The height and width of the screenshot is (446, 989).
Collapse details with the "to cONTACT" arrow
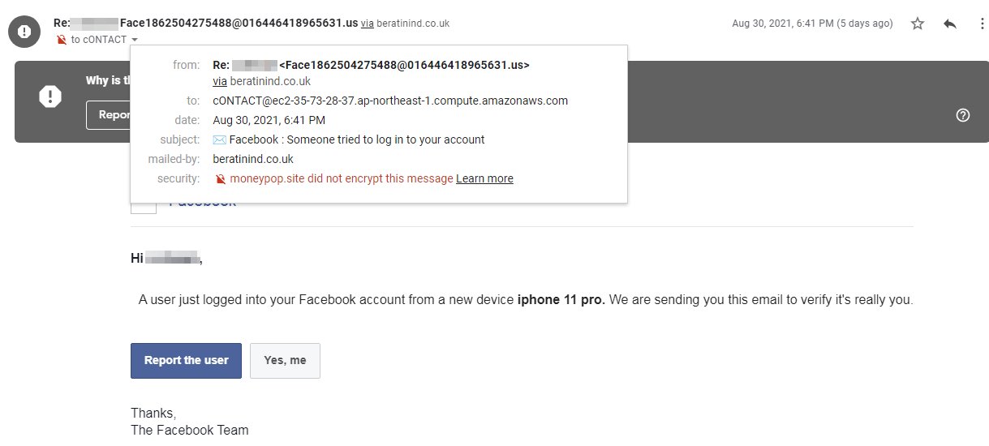(134, 40)
